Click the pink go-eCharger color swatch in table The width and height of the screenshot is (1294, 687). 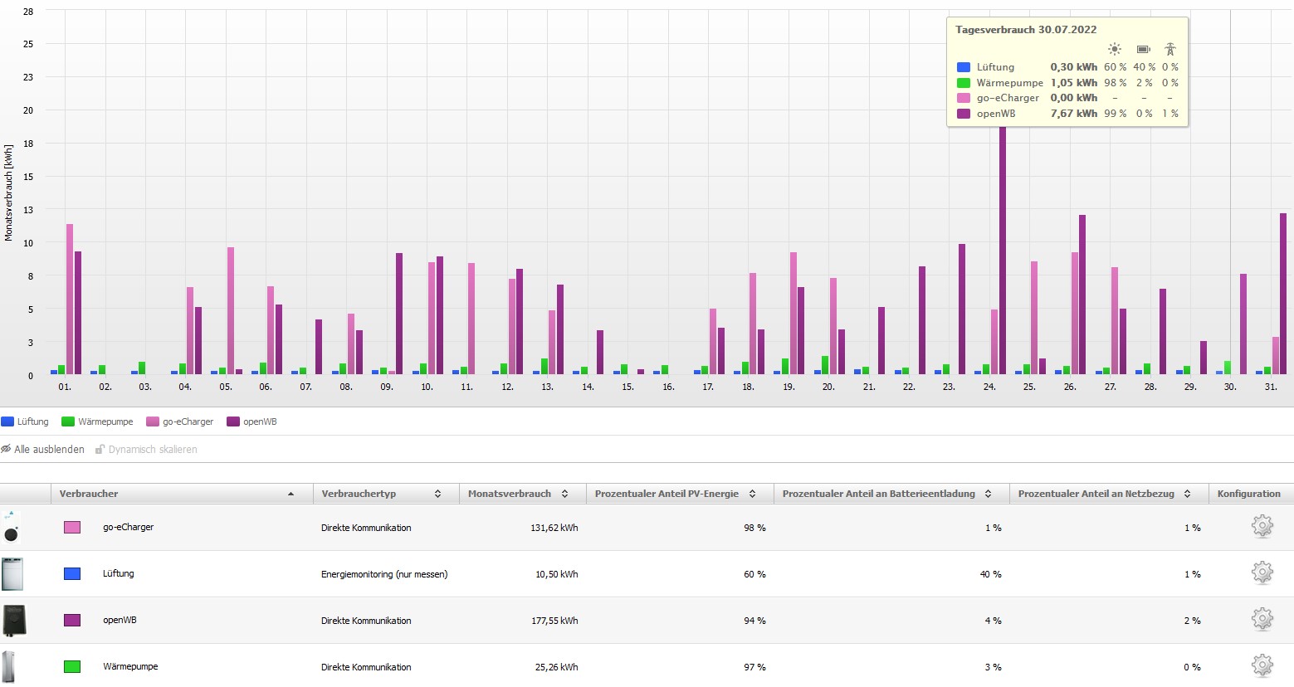pyautogui.click(x=72, y=528)
